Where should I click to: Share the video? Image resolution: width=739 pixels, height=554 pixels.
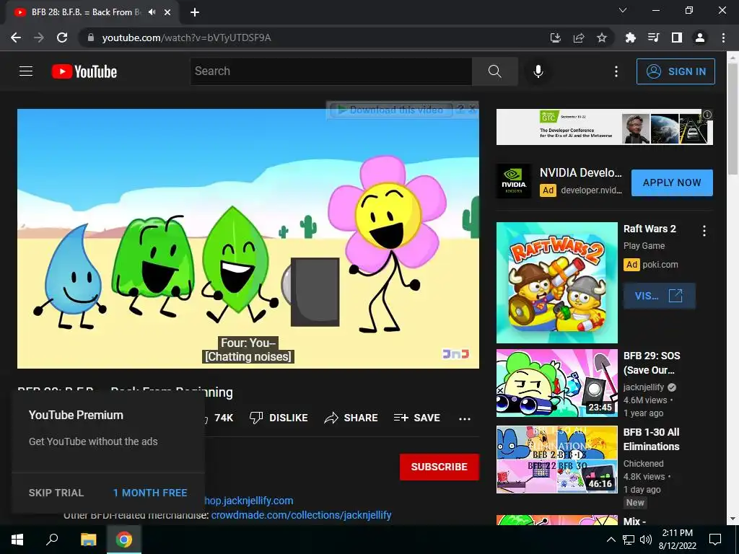351,418
